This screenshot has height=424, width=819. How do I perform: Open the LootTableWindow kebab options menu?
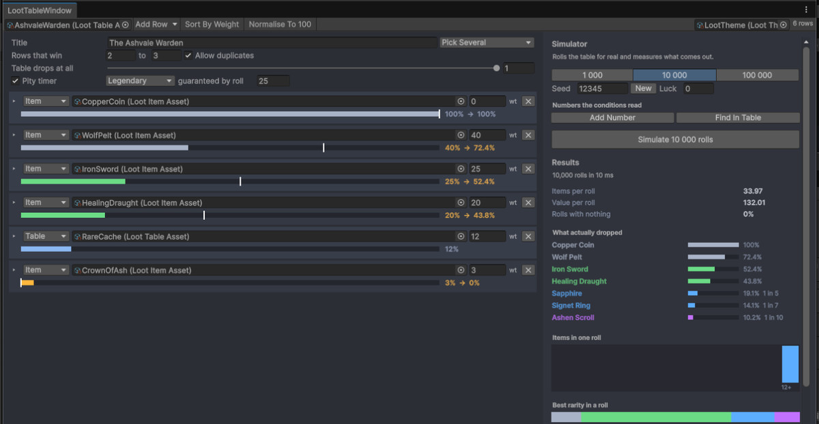tap(806, 10)
